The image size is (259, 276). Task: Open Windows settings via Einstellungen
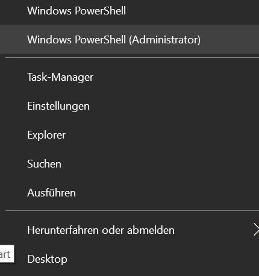[x=129, y=106]
